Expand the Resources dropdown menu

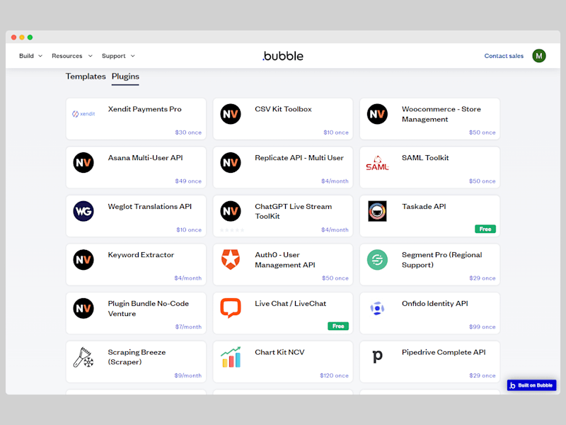[x=72, y=56]
